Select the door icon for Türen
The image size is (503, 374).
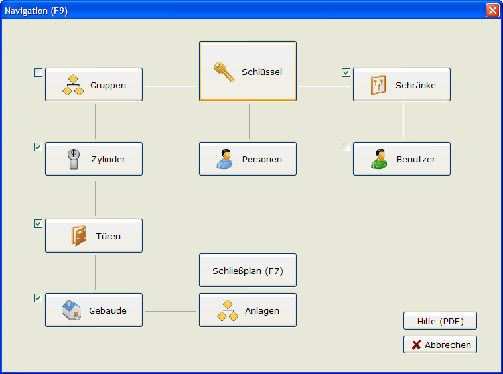[x=78, y=236]
